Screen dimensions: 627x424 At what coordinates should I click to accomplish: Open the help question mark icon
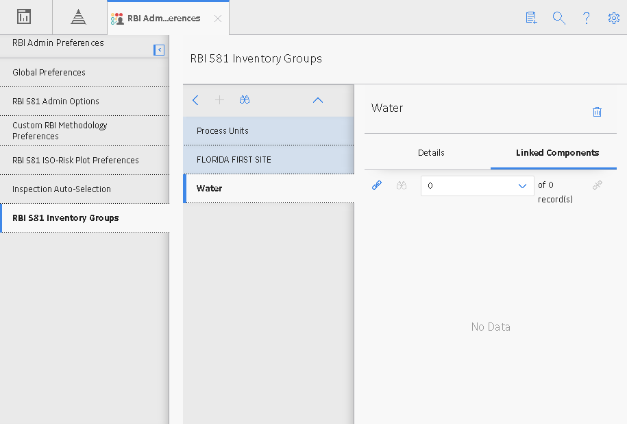point(586,18)
